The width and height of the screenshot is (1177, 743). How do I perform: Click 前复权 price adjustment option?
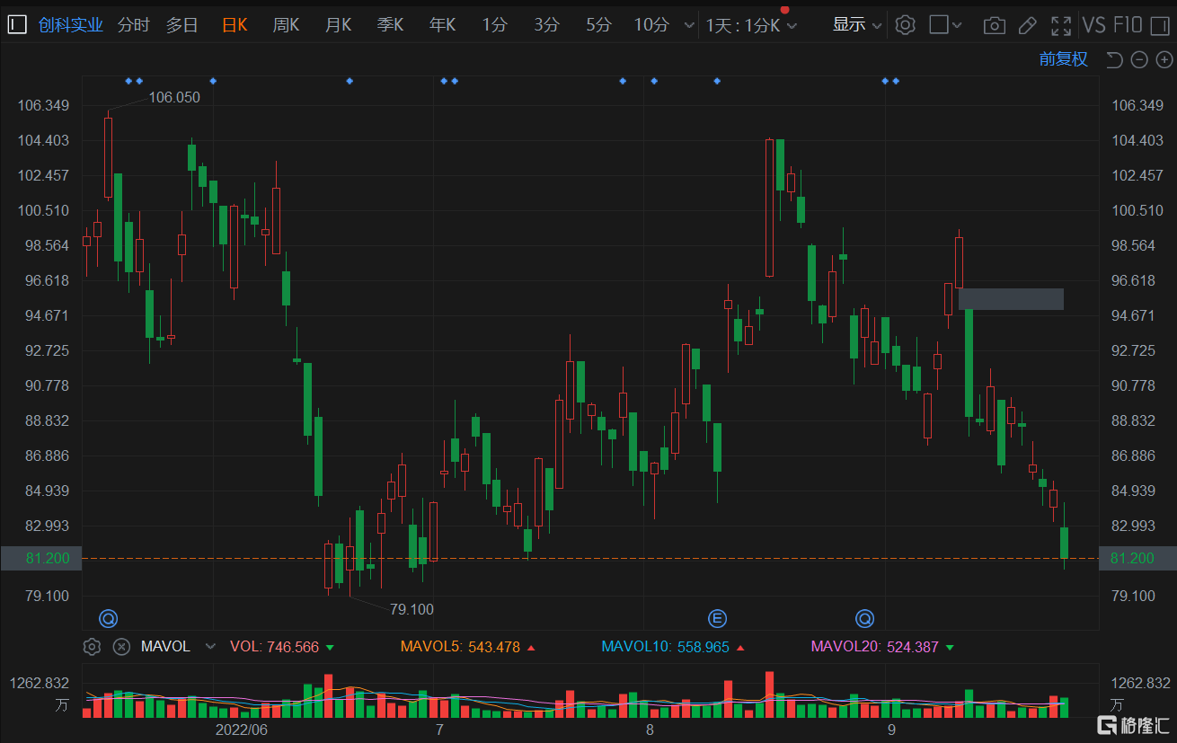pyautogui.click(x=1064, y=59)
